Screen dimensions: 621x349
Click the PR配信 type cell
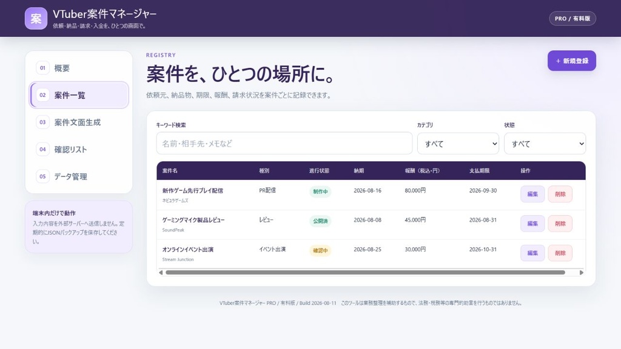[267, 190]
